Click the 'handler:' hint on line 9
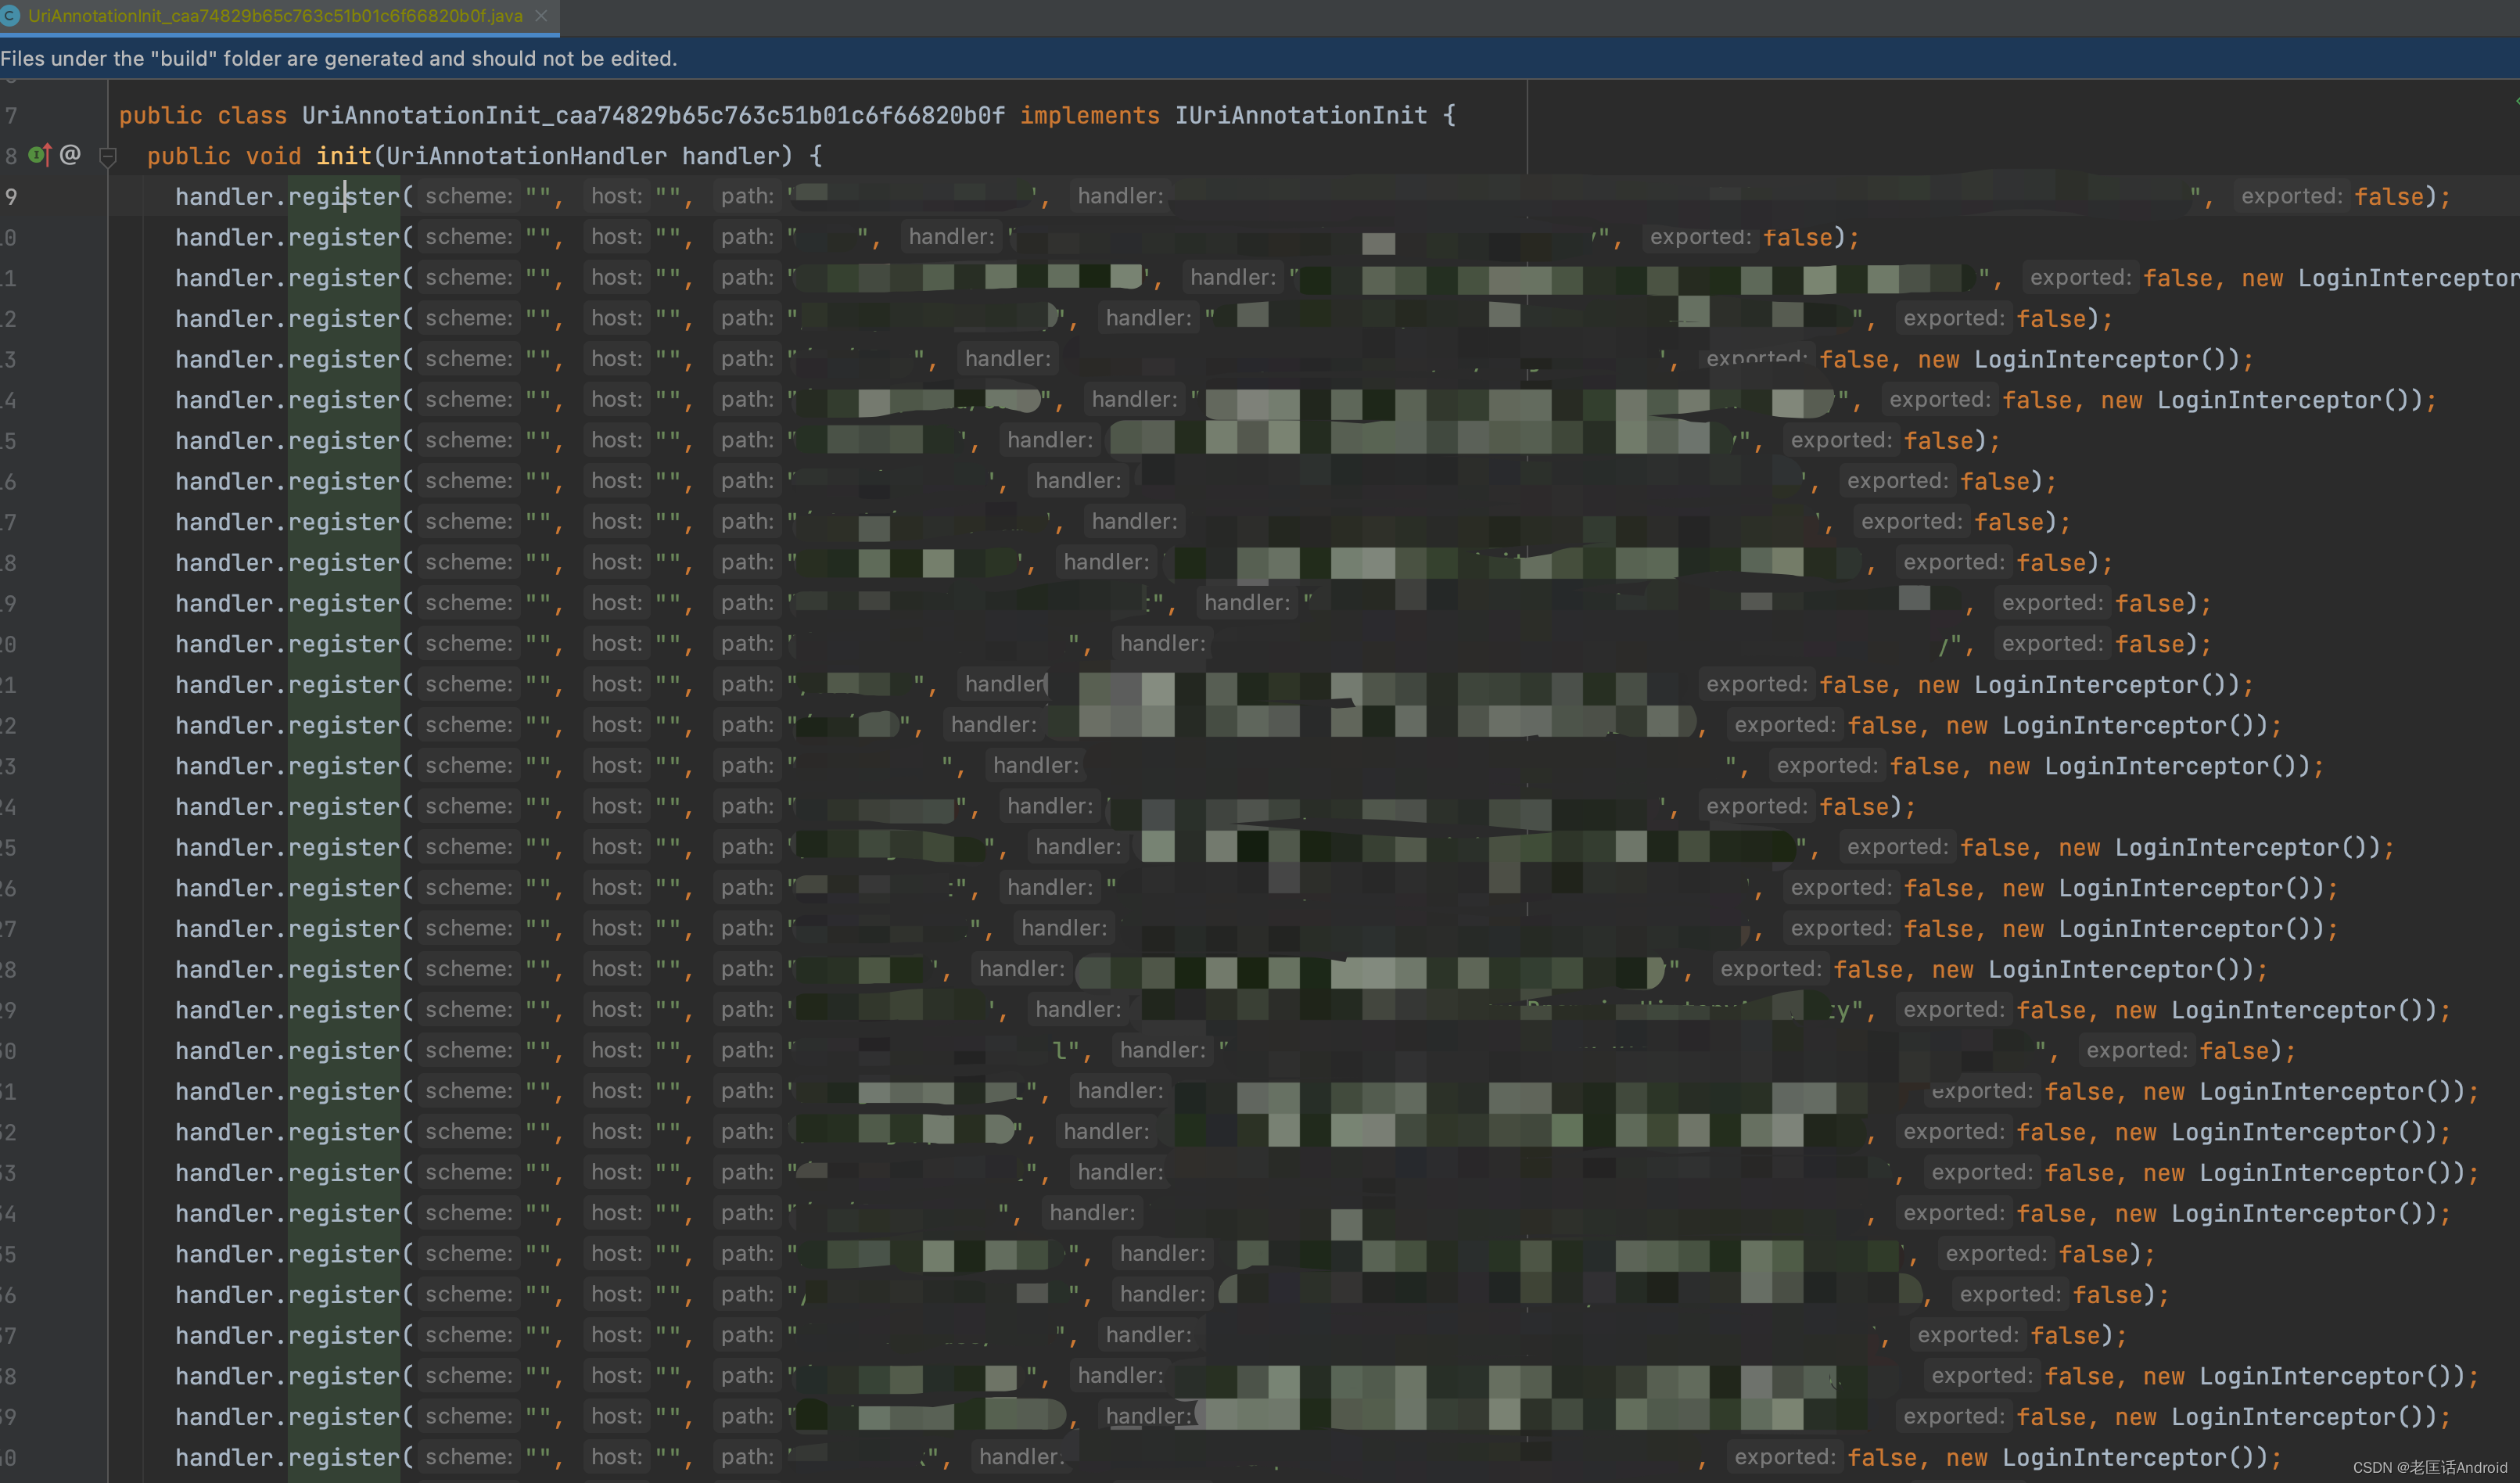The image size is (2520, 1483). (x=1120, y=196)
